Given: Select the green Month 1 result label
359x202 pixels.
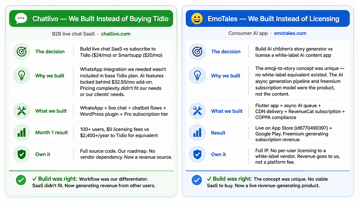Looking at the screenshot, I should pyautogui.click(x=52, y=132).
